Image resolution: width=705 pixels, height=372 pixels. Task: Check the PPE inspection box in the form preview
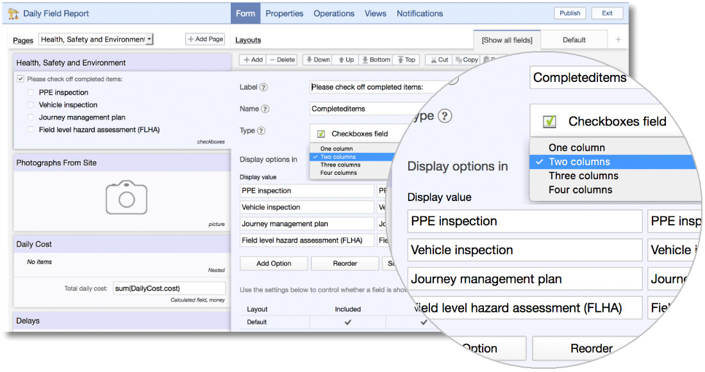point(31,93)
